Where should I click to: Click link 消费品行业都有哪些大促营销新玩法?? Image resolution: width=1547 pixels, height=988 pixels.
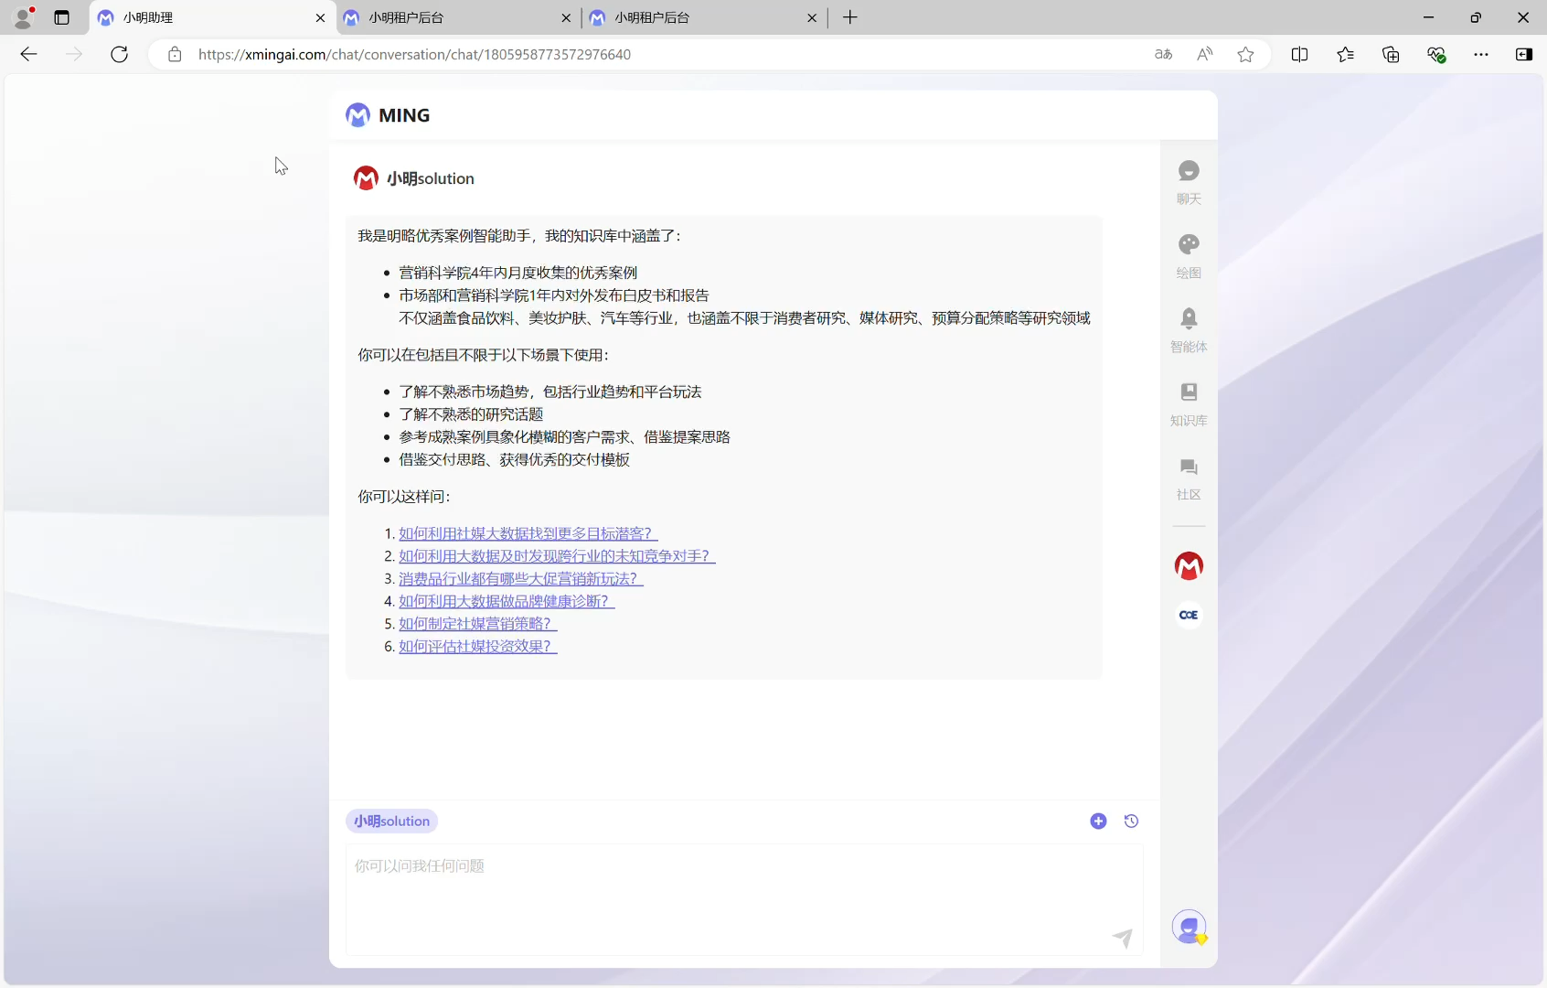pos(520,579)
